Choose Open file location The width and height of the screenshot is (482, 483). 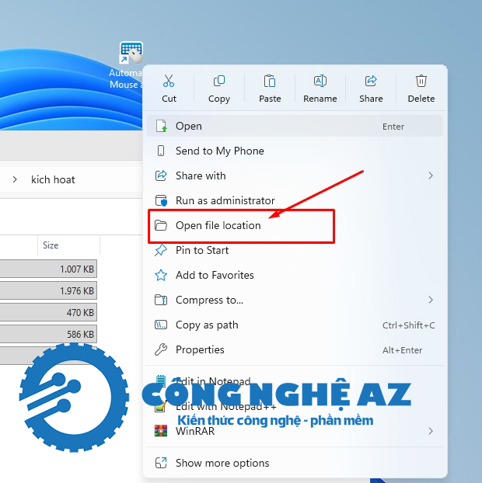coord(218,225)
